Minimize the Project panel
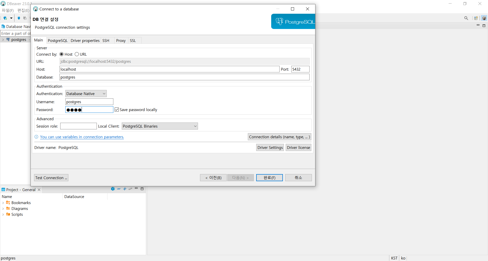The width and height of the screenshot is (488, 261). pyautogui.click(x=136, y=188)
